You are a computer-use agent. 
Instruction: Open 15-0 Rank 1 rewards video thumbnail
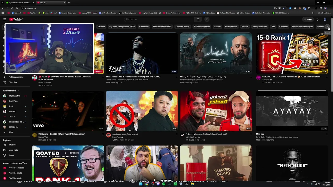coord(292,53)
